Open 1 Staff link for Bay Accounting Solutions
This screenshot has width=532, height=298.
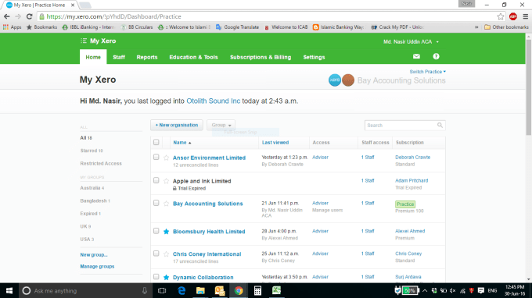[368, 204]
